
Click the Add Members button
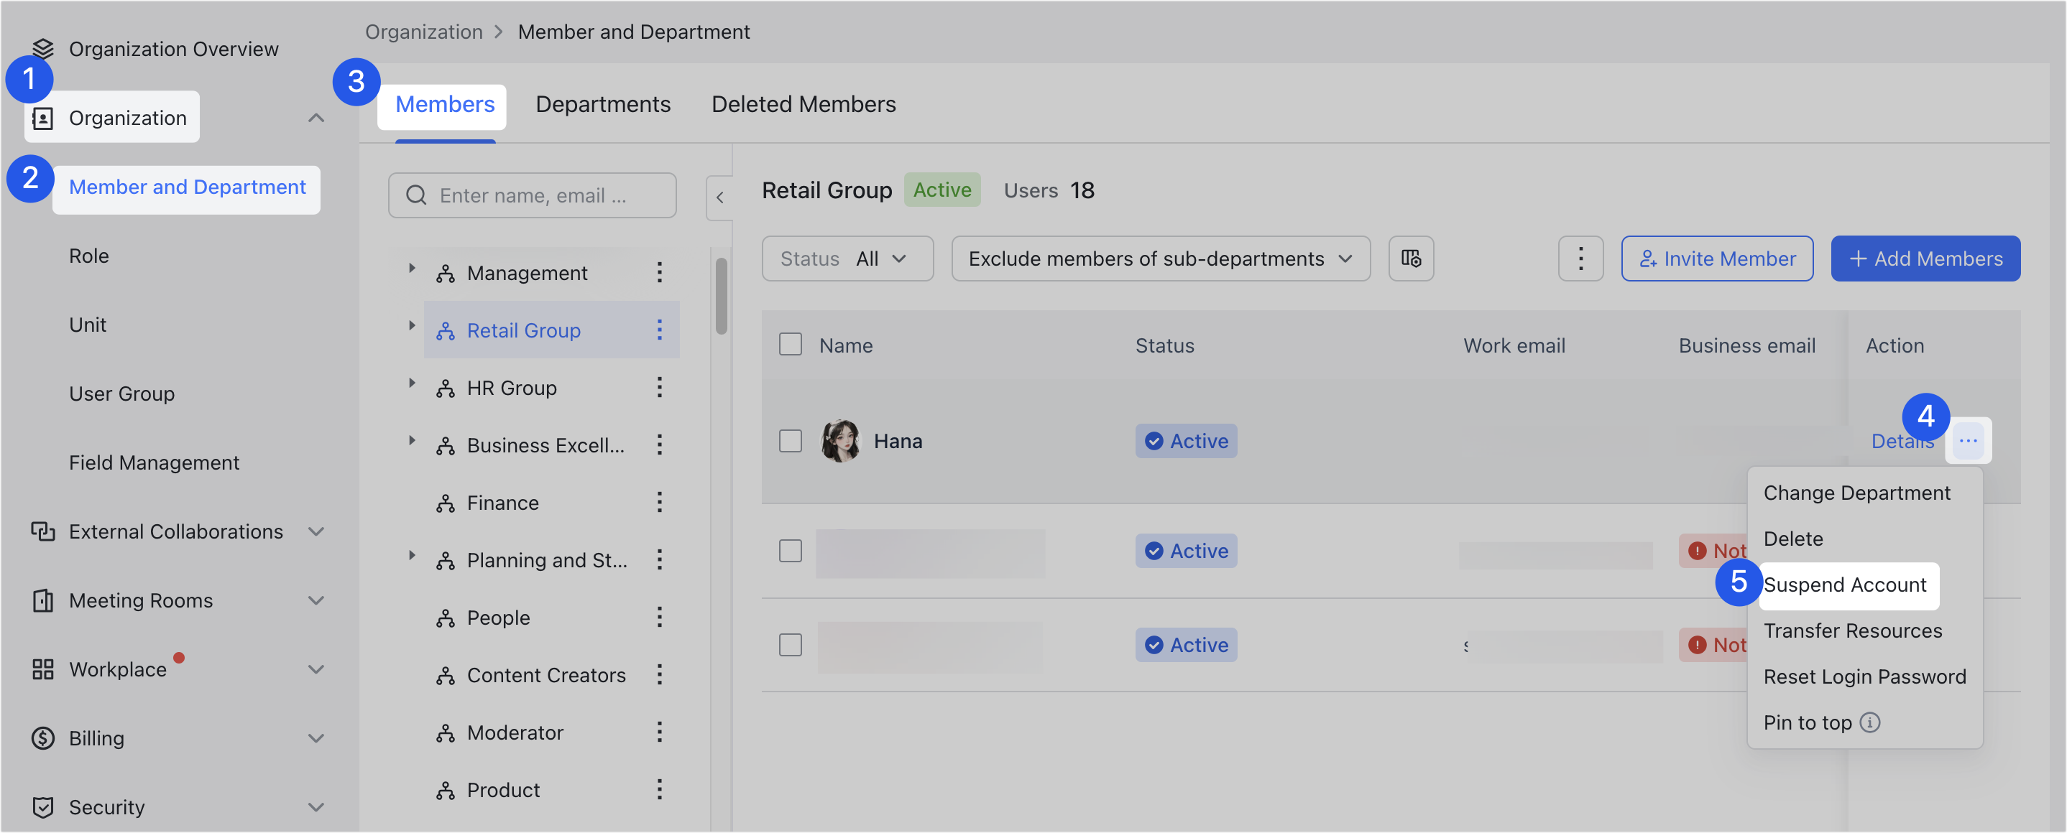click(x=1926, y=258)
